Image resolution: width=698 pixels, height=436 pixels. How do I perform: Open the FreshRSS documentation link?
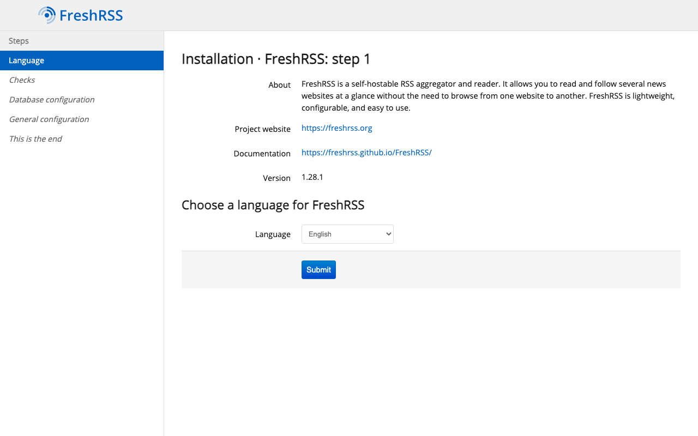[x=366, y=152]
